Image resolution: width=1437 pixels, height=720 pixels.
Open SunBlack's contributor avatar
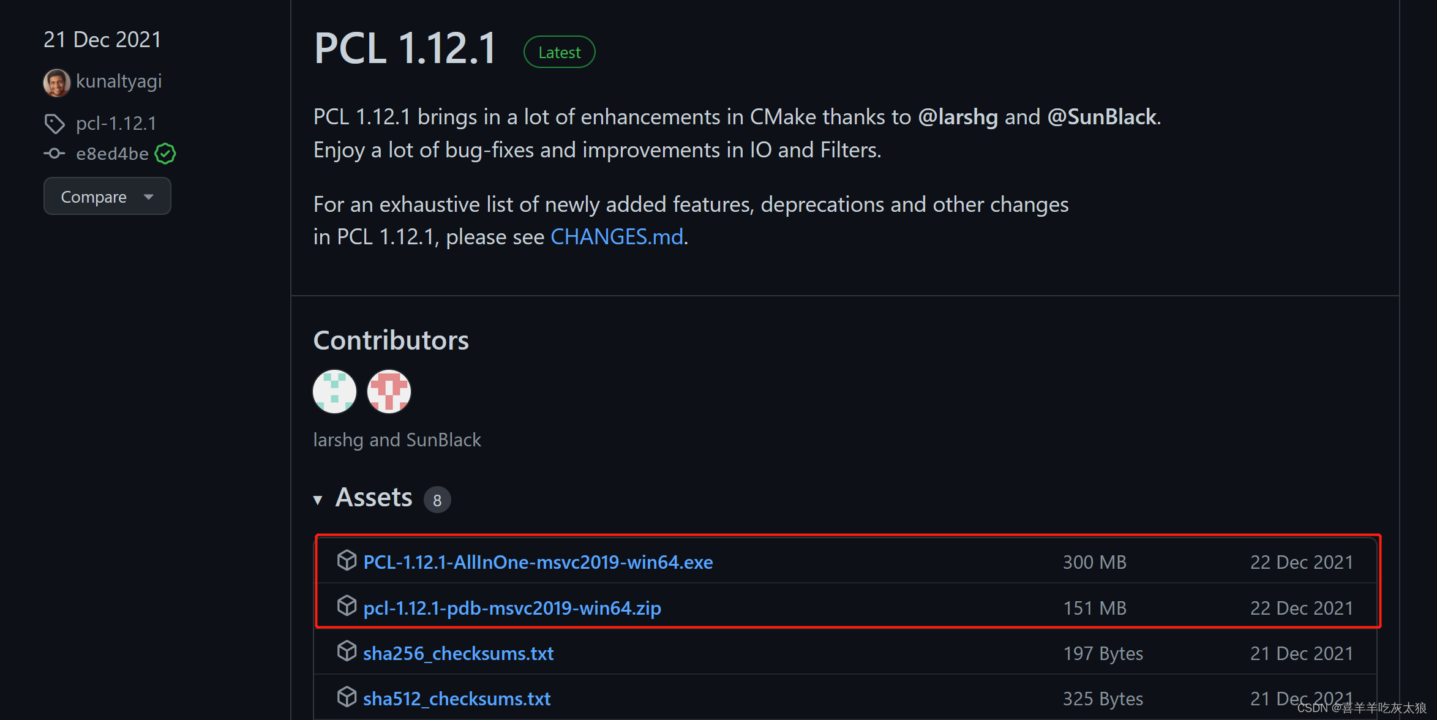coord(389,391)
